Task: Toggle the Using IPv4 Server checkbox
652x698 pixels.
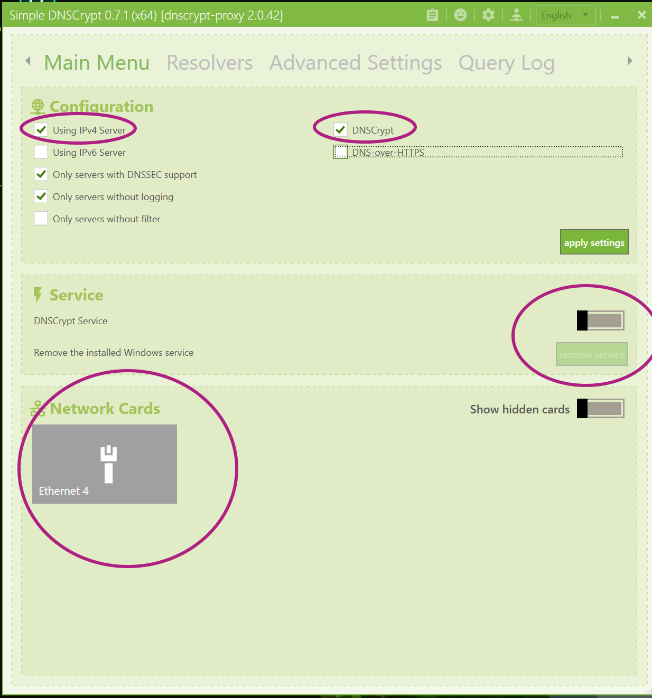Action: (41, 130)
